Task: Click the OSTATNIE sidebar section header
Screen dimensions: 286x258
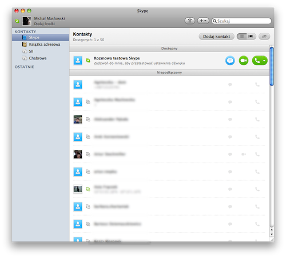Action: click(25, 67)
